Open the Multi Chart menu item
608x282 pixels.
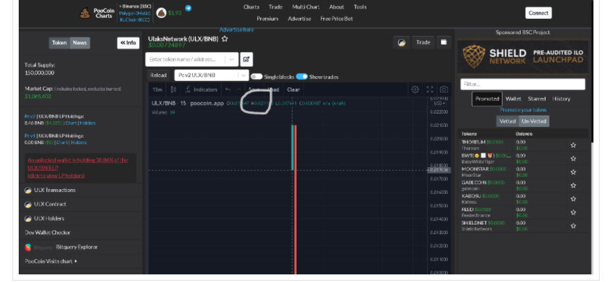[x=306, y=7]
